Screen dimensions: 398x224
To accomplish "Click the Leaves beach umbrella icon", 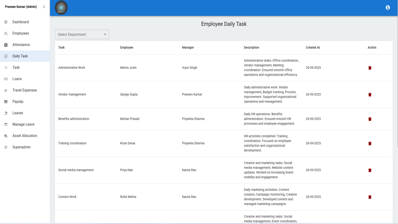I will [6, 113].
